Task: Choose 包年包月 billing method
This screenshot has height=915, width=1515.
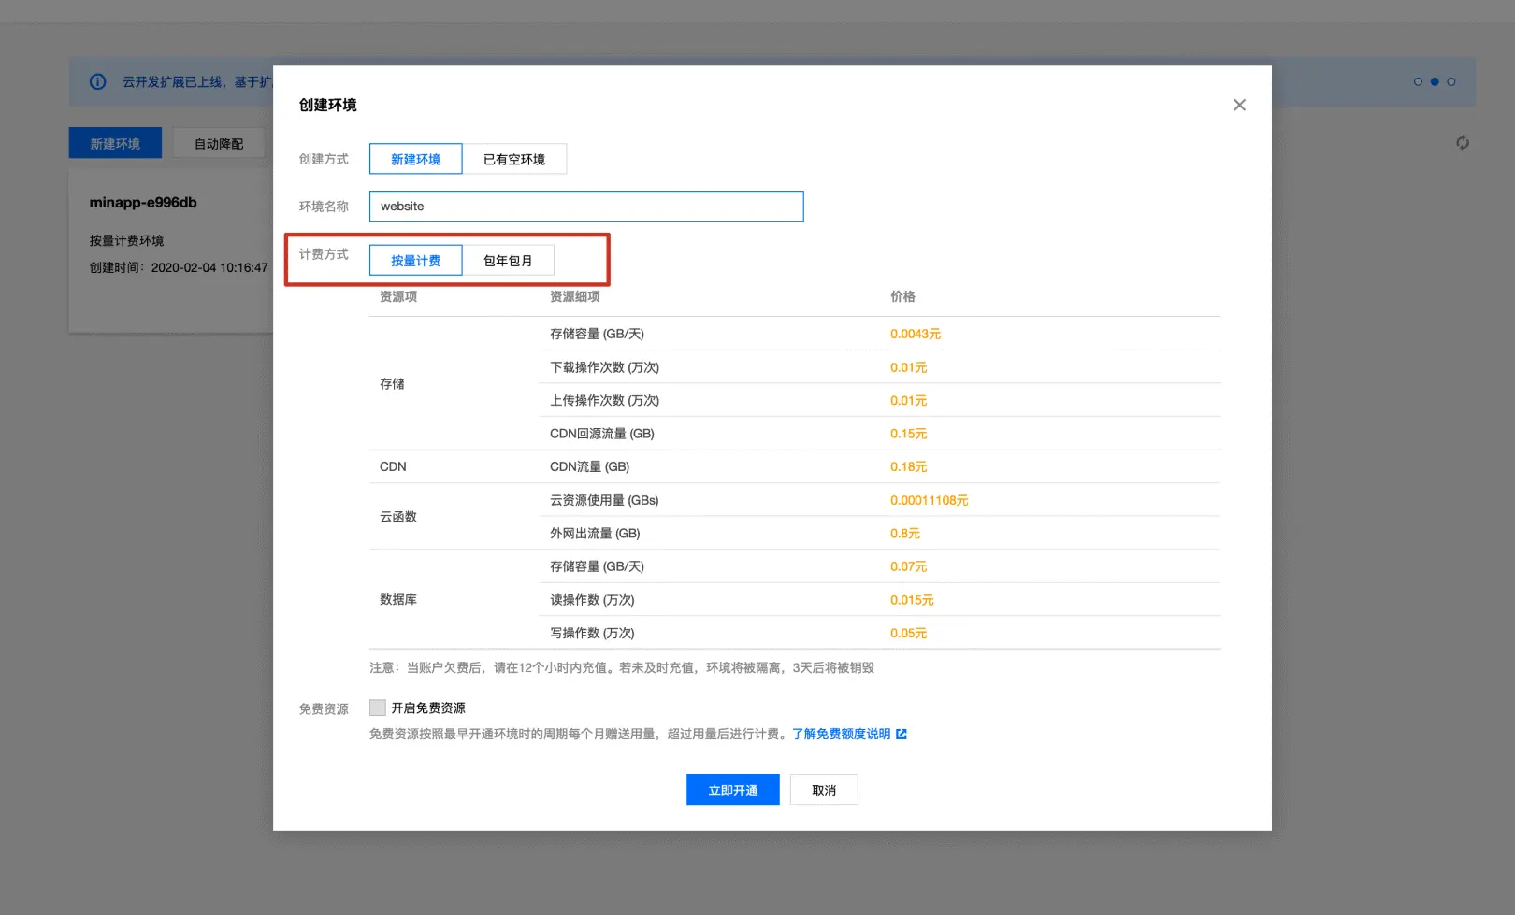Action: pyautogui.click(x=508, y=260)
